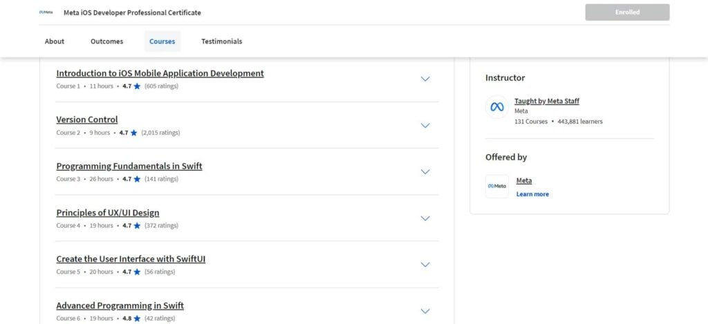Switch to the About tab

55,41
